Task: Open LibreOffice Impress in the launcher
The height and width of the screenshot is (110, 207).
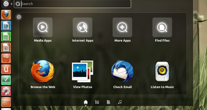Action: tap(6, 48)
